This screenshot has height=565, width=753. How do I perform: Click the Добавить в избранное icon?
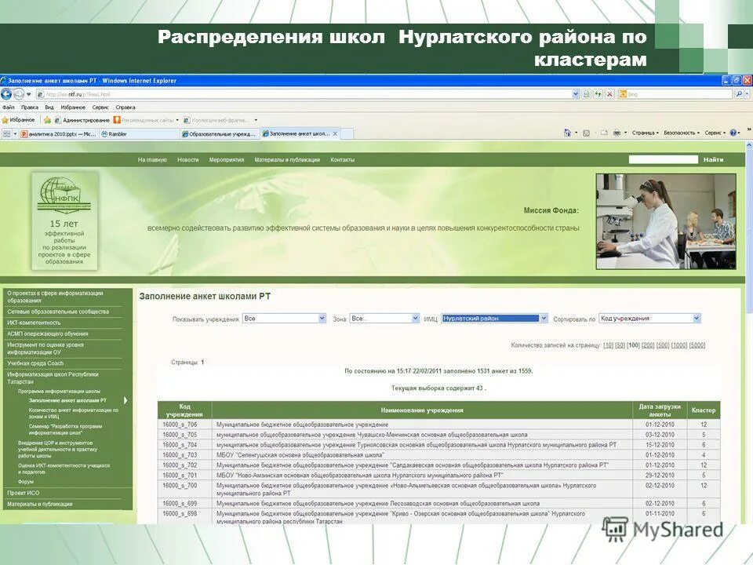[x=45, y=119]
